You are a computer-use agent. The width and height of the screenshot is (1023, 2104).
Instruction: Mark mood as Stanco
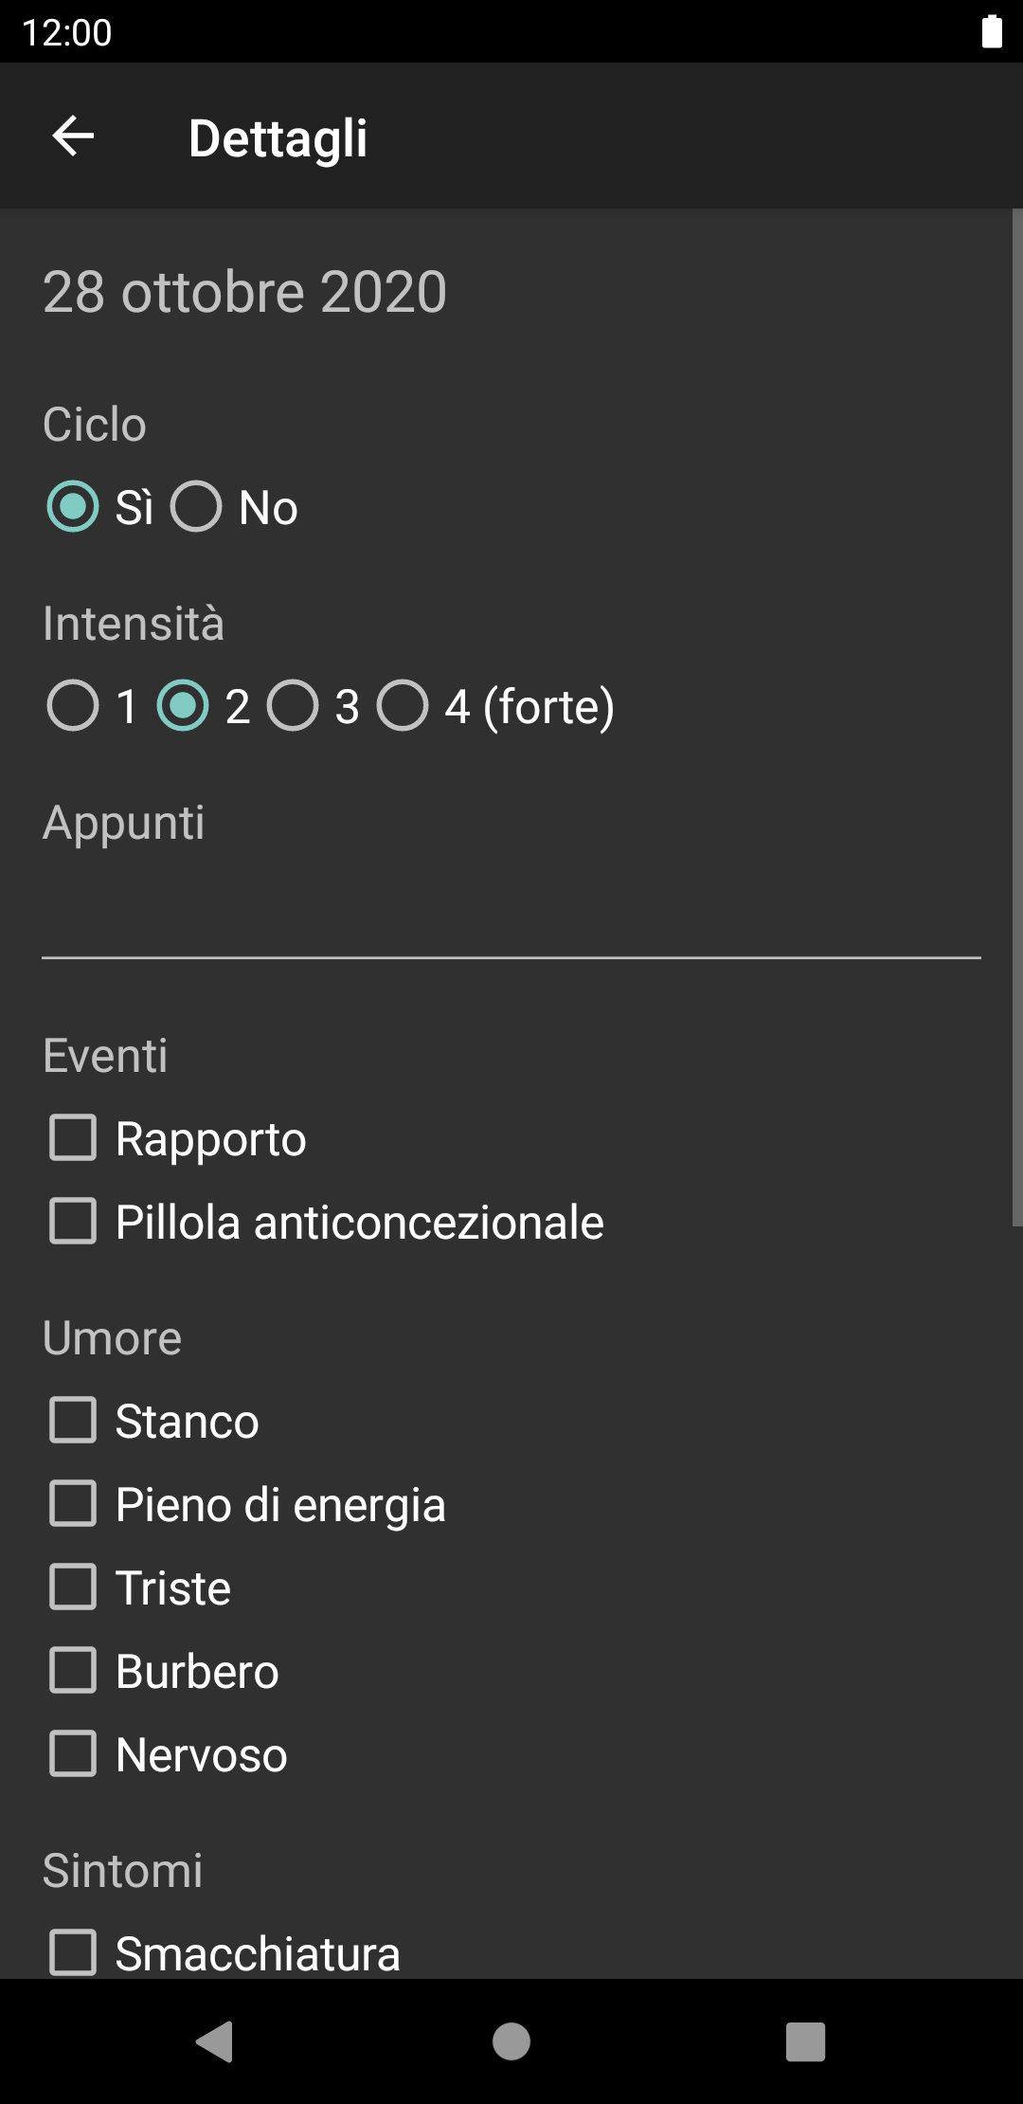[73, 1421]
